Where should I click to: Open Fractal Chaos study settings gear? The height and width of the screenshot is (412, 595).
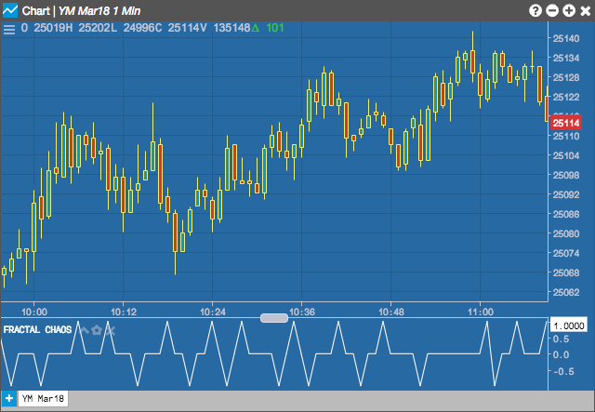[x=97, y=330]
